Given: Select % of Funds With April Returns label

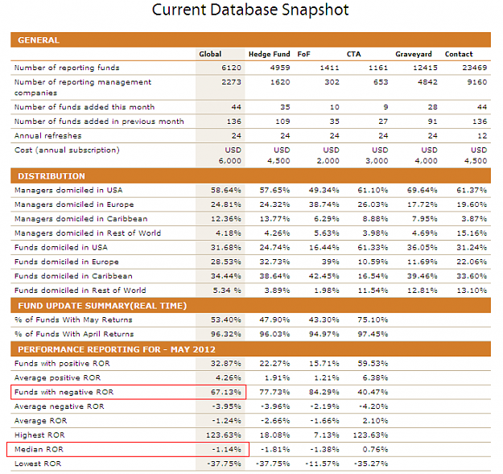Looking at the screenshot, I should [x=74, y=334].
